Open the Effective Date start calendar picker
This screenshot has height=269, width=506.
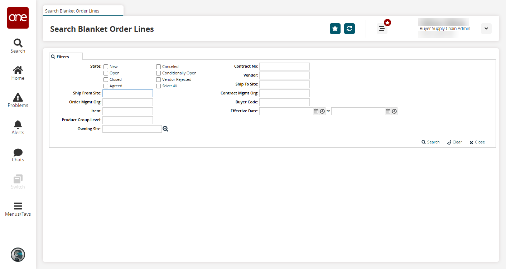click(x=316, y=111)
